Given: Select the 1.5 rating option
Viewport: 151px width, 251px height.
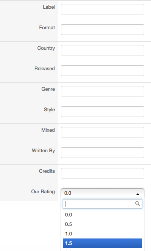Looking at the screenshot, I should tap(103, 243).
